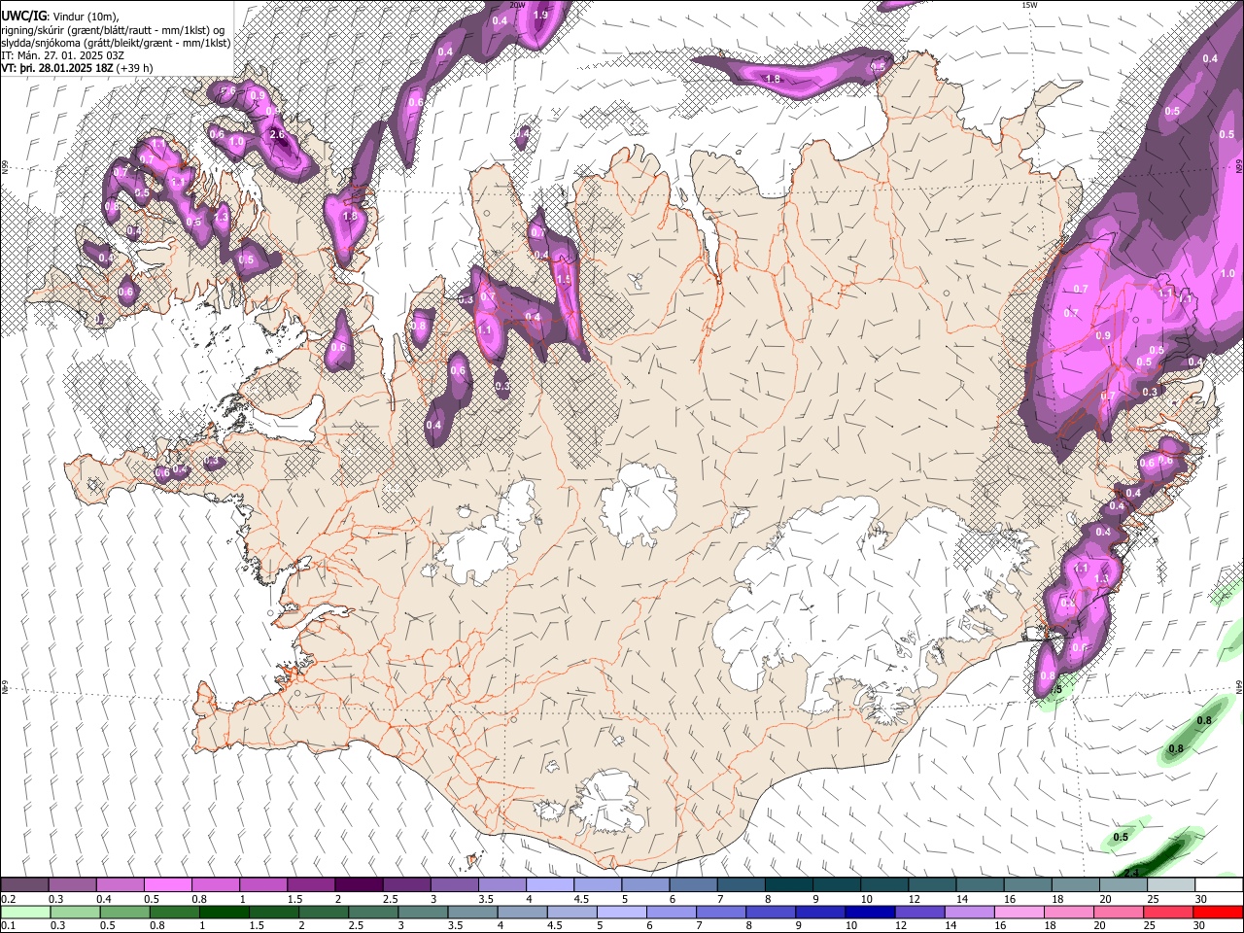
Task: Click the 'VT: þri. 28.01.2025 18Z' valid time
Action: pyautogui.click(x=59, y=70)
